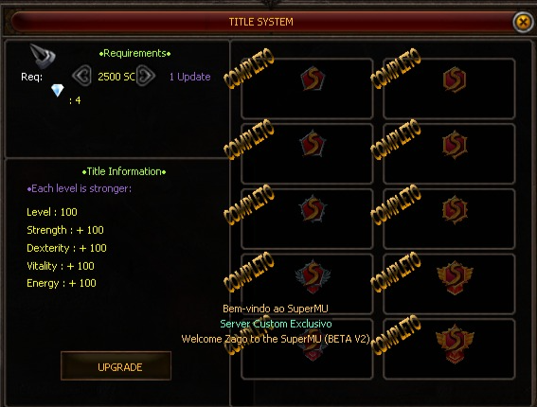
Task: Select bottom-right golden winged title badge
Action: [455, 344]
